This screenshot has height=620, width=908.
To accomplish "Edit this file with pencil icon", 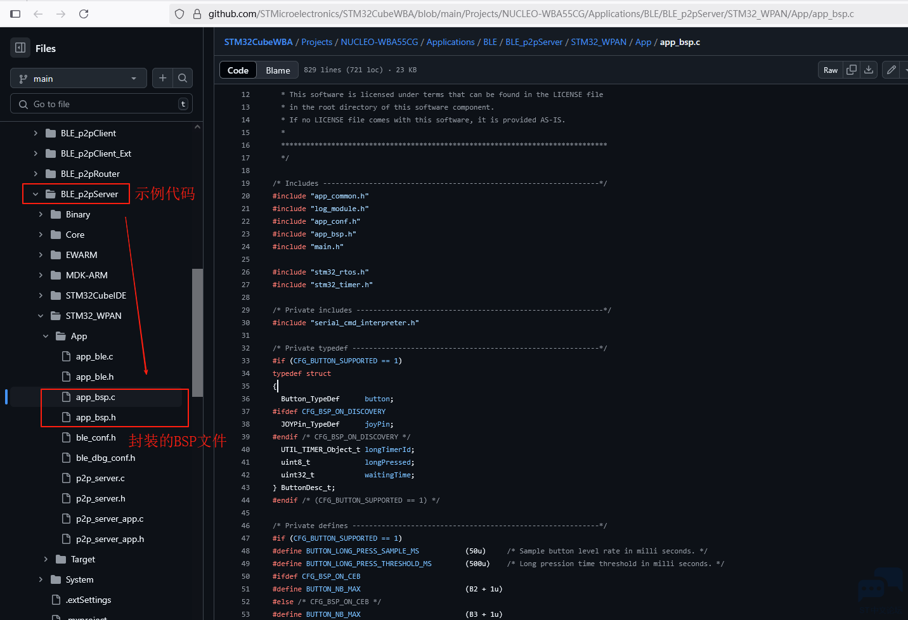I will (891, 70).
